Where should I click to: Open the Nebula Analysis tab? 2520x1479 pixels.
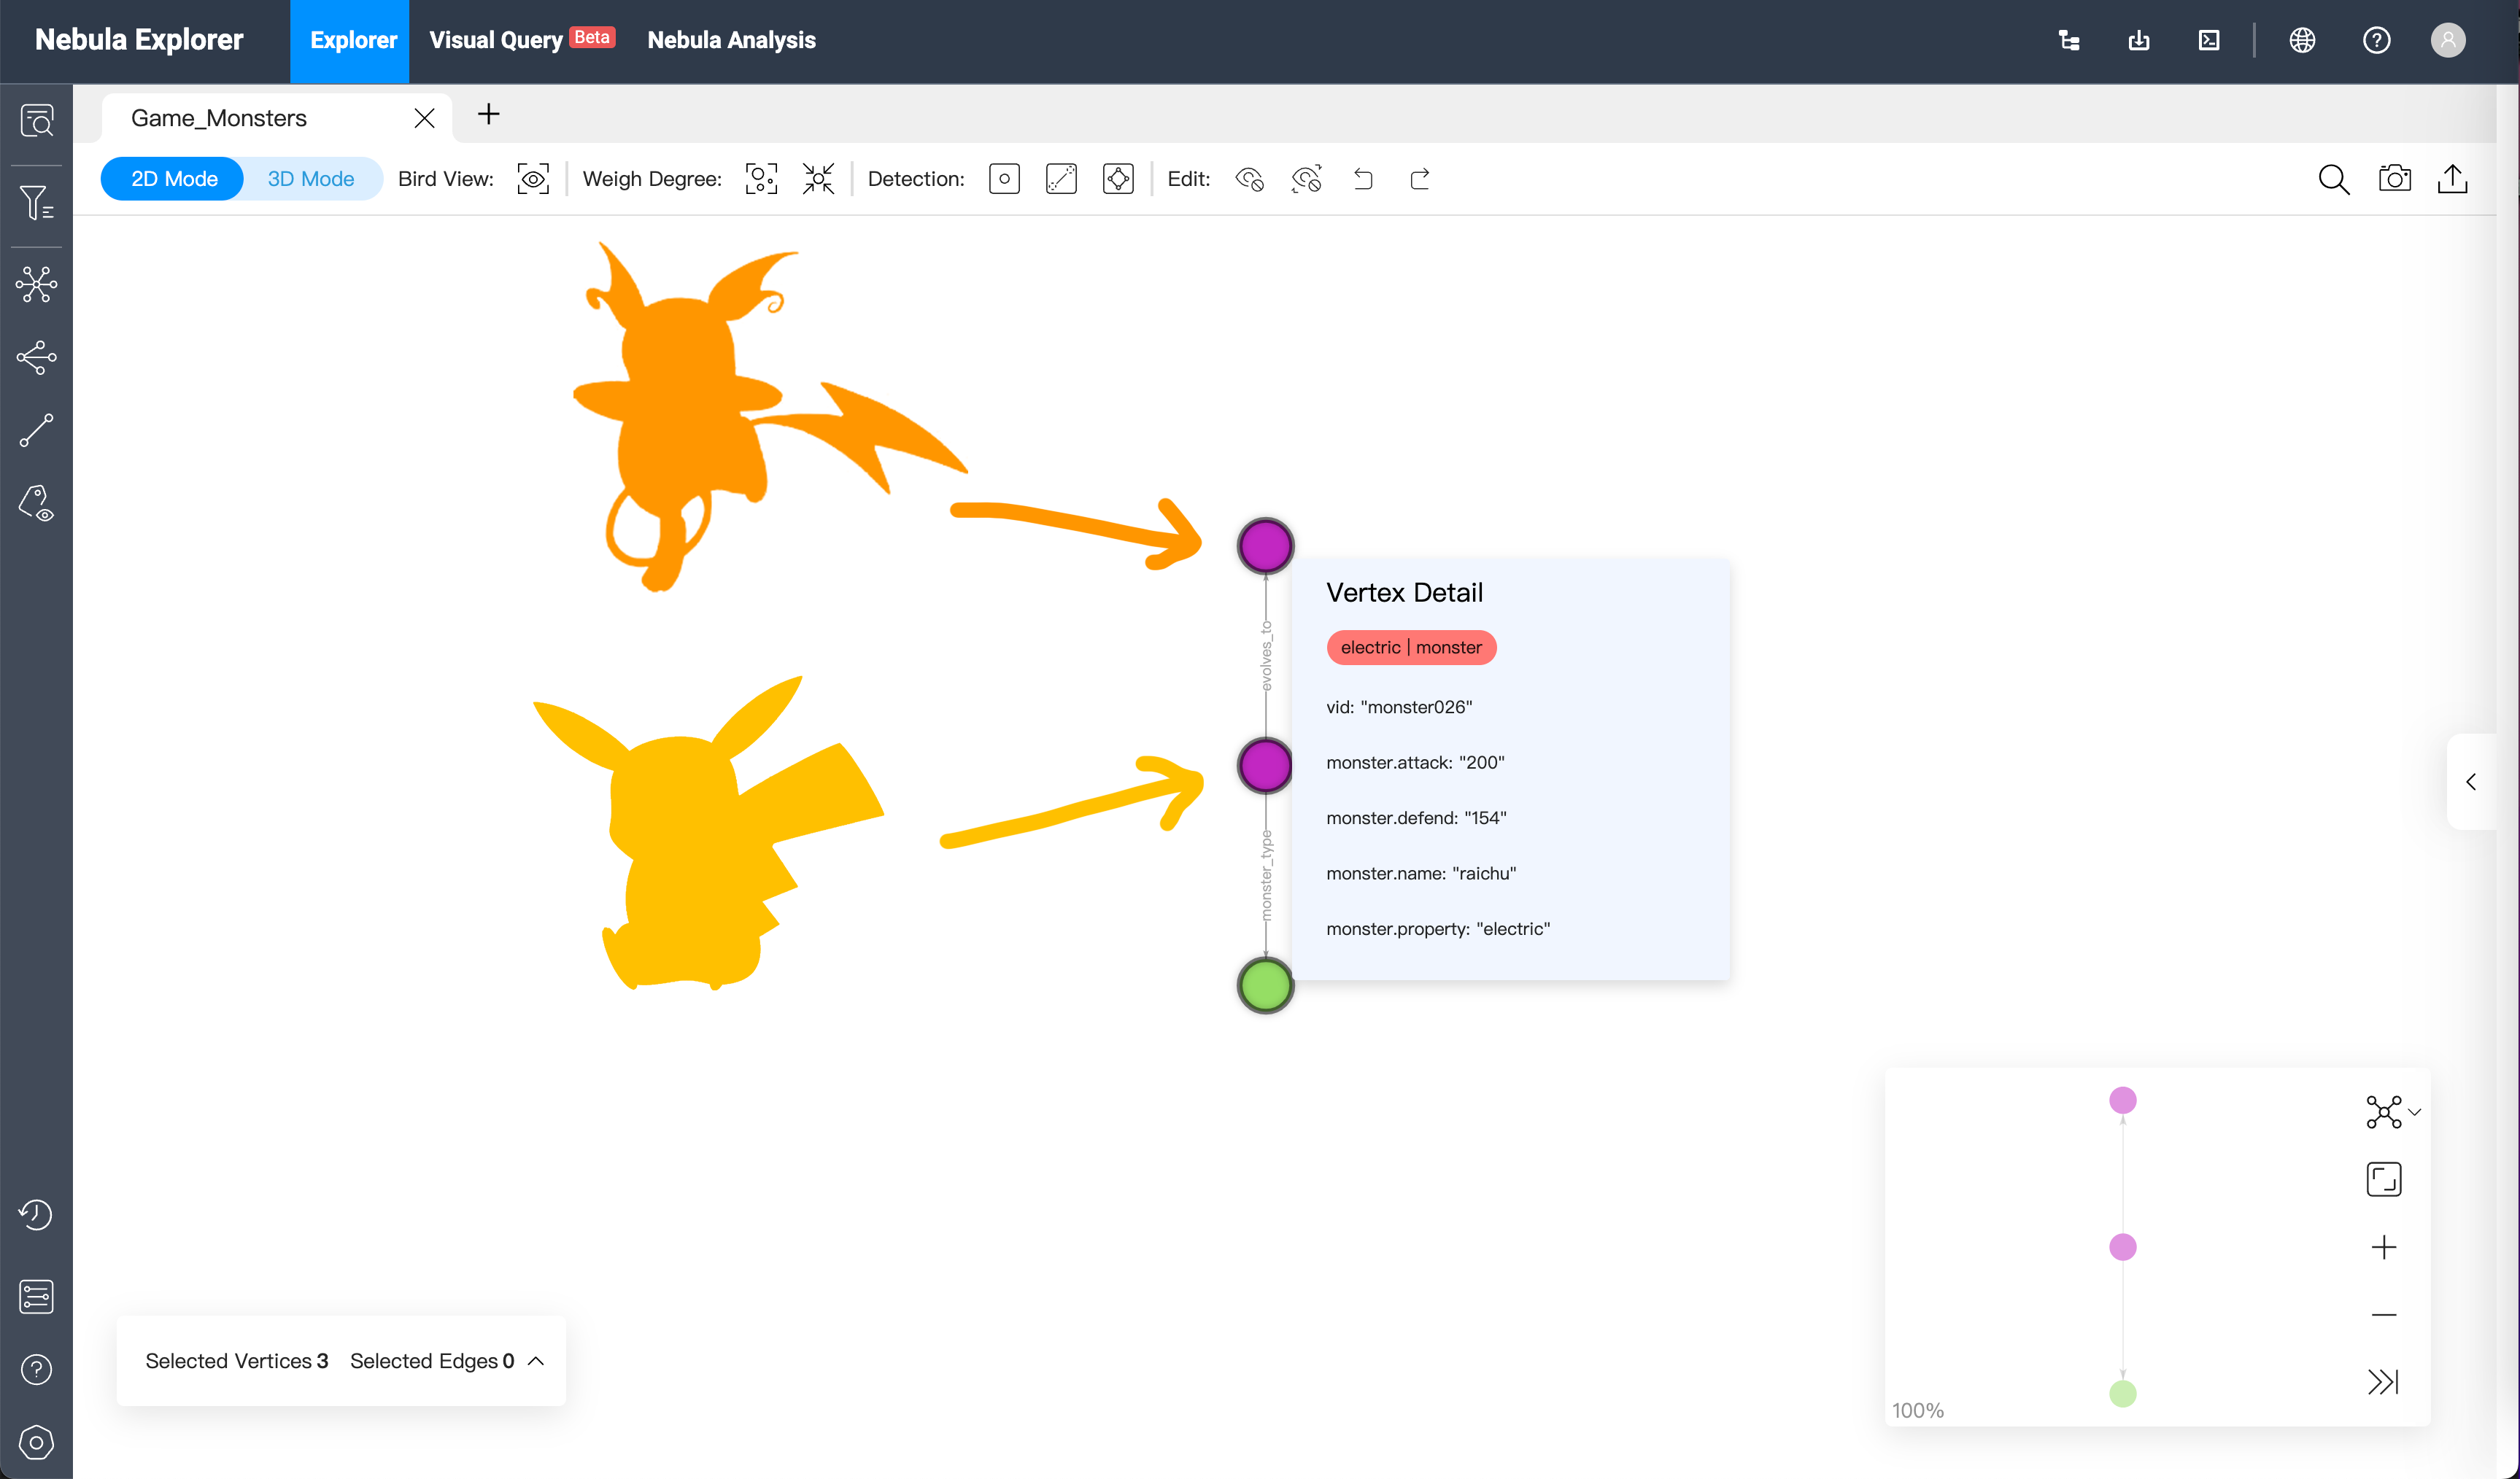click(731, 40)
